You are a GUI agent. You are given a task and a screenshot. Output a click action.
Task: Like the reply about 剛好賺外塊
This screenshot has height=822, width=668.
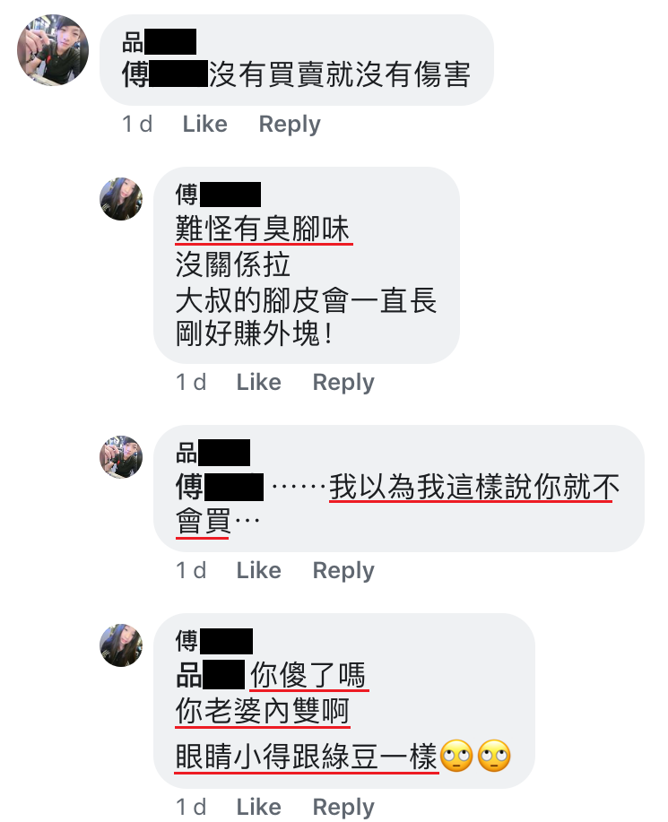click(258, 382)
